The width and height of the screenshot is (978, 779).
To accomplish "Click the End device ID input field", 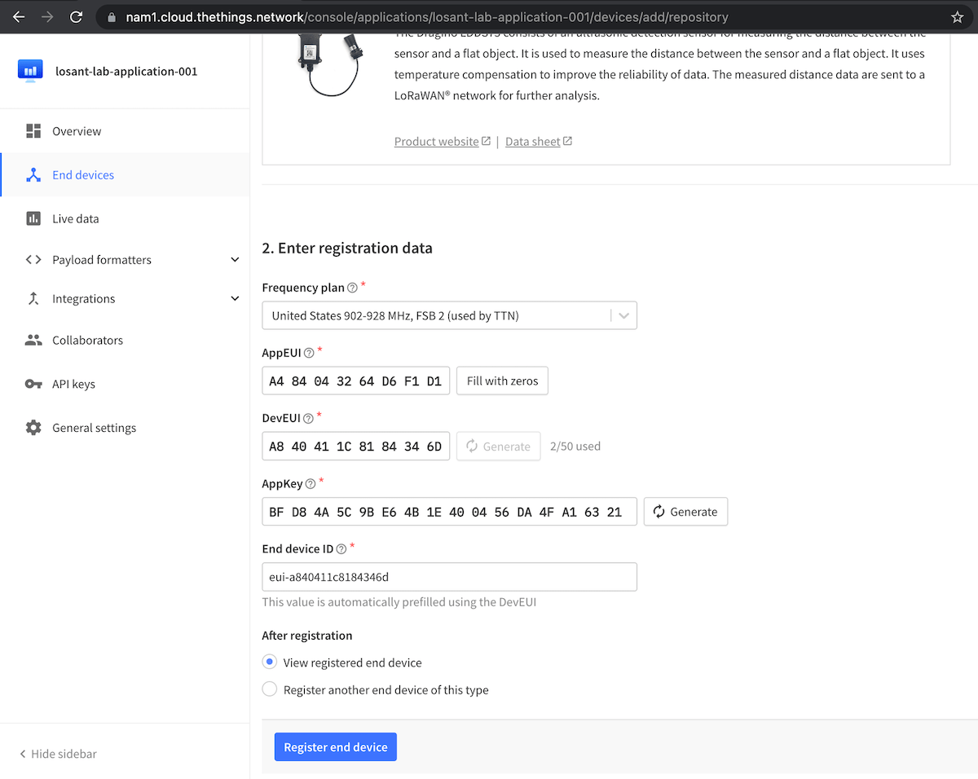I will tap(449, 577).
